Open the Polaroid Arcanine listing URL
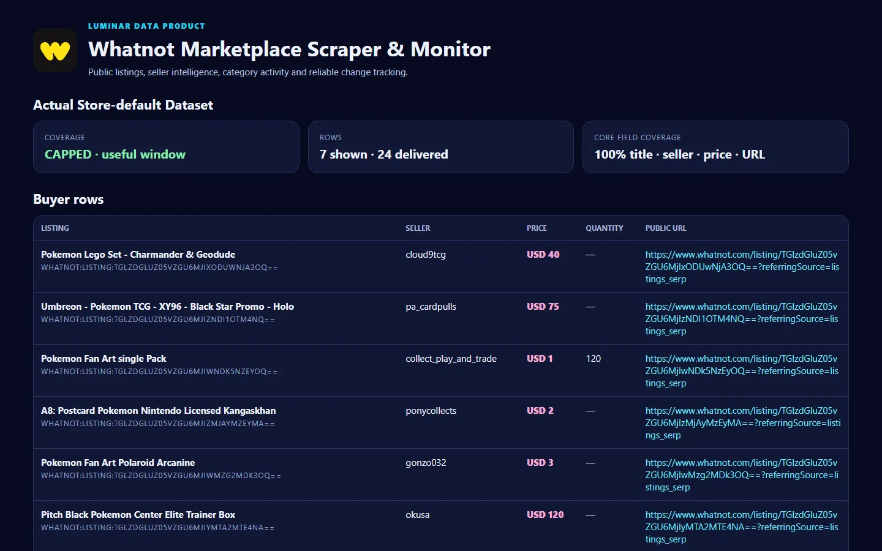The width and height of the screenshot is (882, 551). point(742,475)
